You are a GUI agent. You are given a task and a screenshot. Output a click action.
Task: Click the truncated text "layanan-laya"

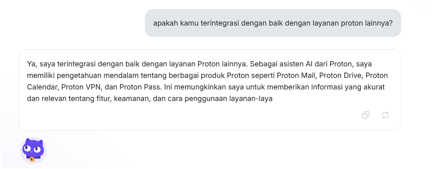pyautogui.click(x=251, y=99)
